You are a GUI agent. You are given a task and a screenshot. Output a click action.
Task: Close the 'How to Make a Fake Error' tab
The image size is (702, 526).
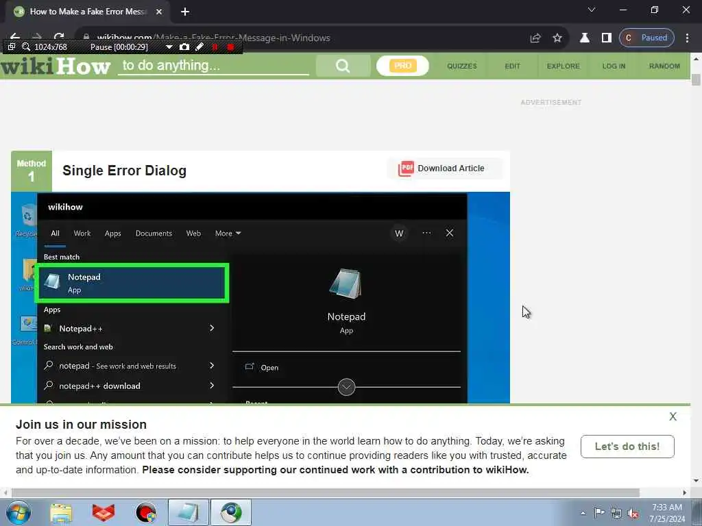coord(159,12)
